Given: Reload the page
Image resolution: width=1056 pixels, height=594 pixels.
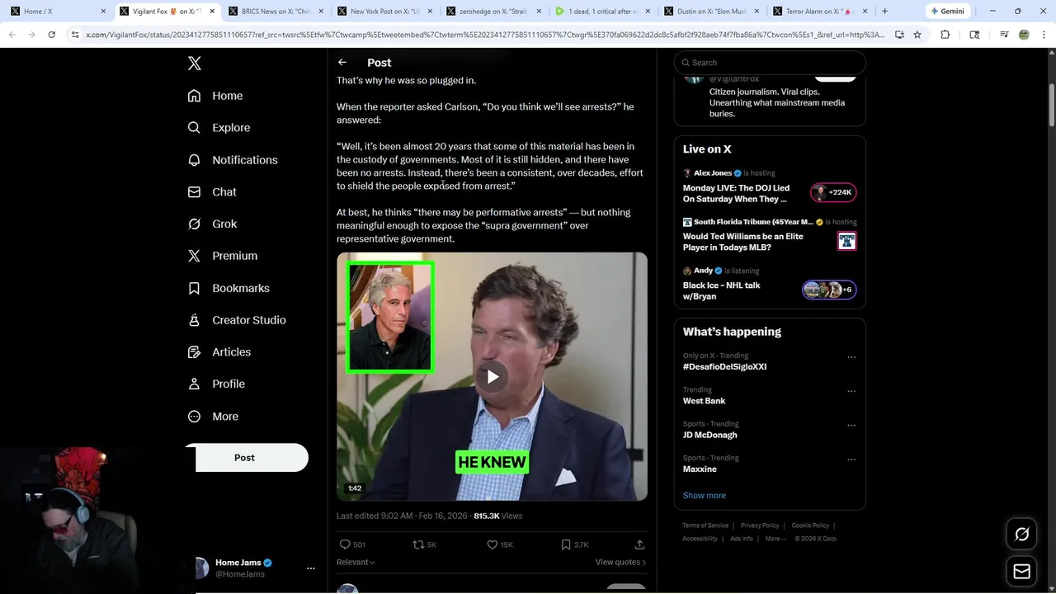Looking at the screenshot, I should click(51, 35).
